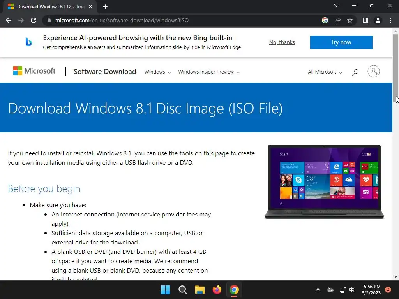Expand the All Microsoft menu
Screen dimensions: 399x299
[x=325, y=72]
